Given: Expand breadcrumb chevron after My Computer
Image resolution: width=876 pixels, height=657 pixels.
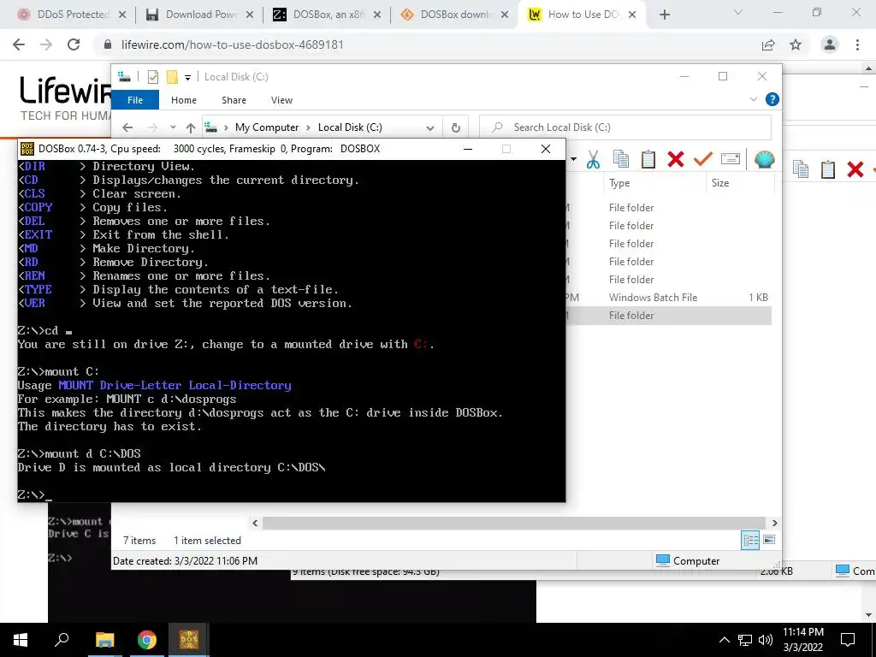Looking at the screenshot, I should tap(308, 127).
